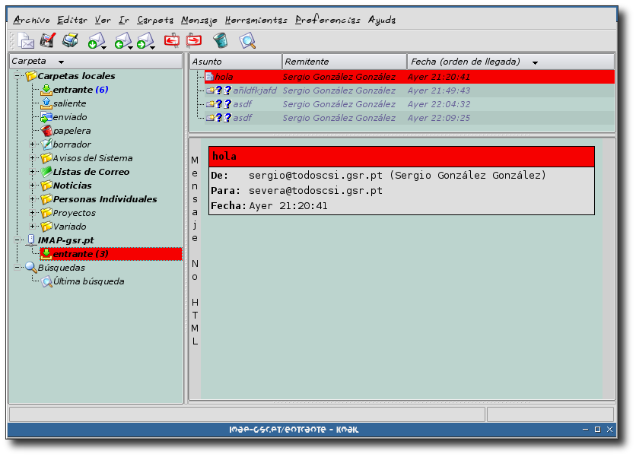The image size is (636, 457).
Task: Click the new message toolbar icon
Action: click(26, 41)
